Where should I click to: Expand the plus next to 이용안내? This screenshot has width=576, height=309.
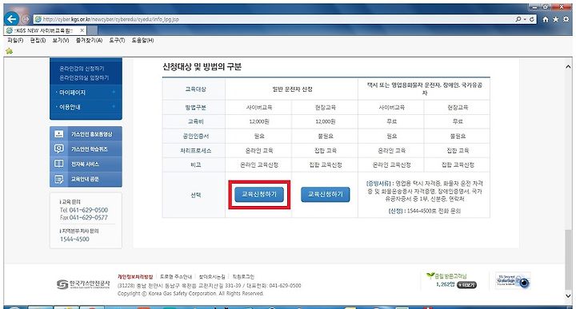114,107
